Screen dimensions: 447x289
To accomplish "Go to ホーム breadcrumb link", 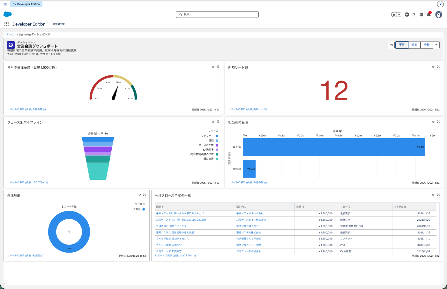I will coord(11,34).
